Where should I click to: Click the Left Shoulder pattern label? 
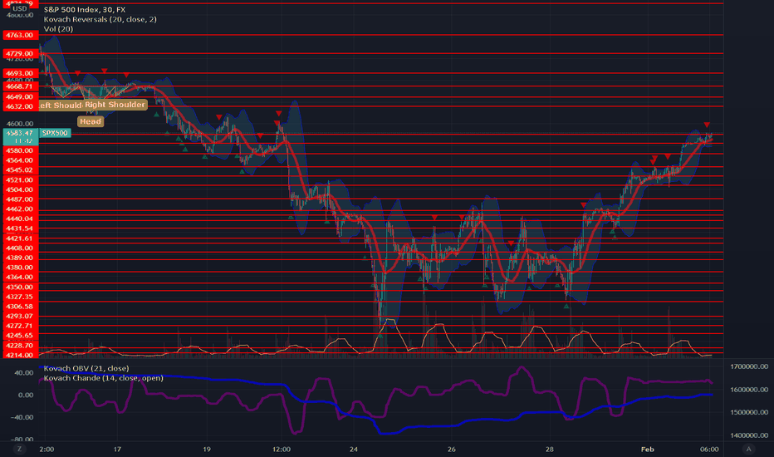click(x=61, y=106)
